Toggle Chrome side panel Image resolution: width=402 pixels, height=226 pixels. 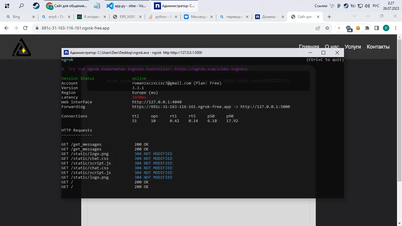[x=376, y=28]
